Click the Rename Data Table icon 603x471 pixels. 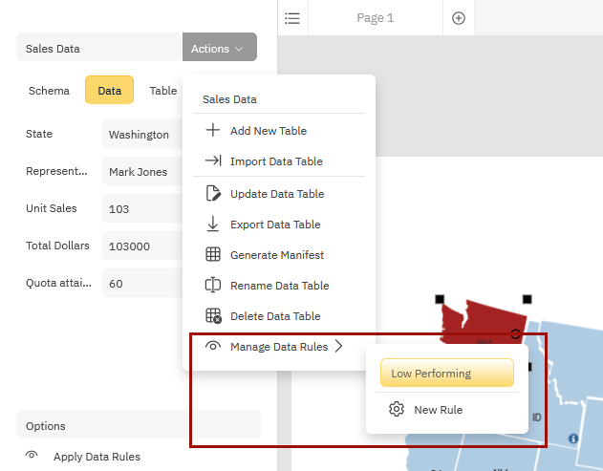(x=213, y=286)
